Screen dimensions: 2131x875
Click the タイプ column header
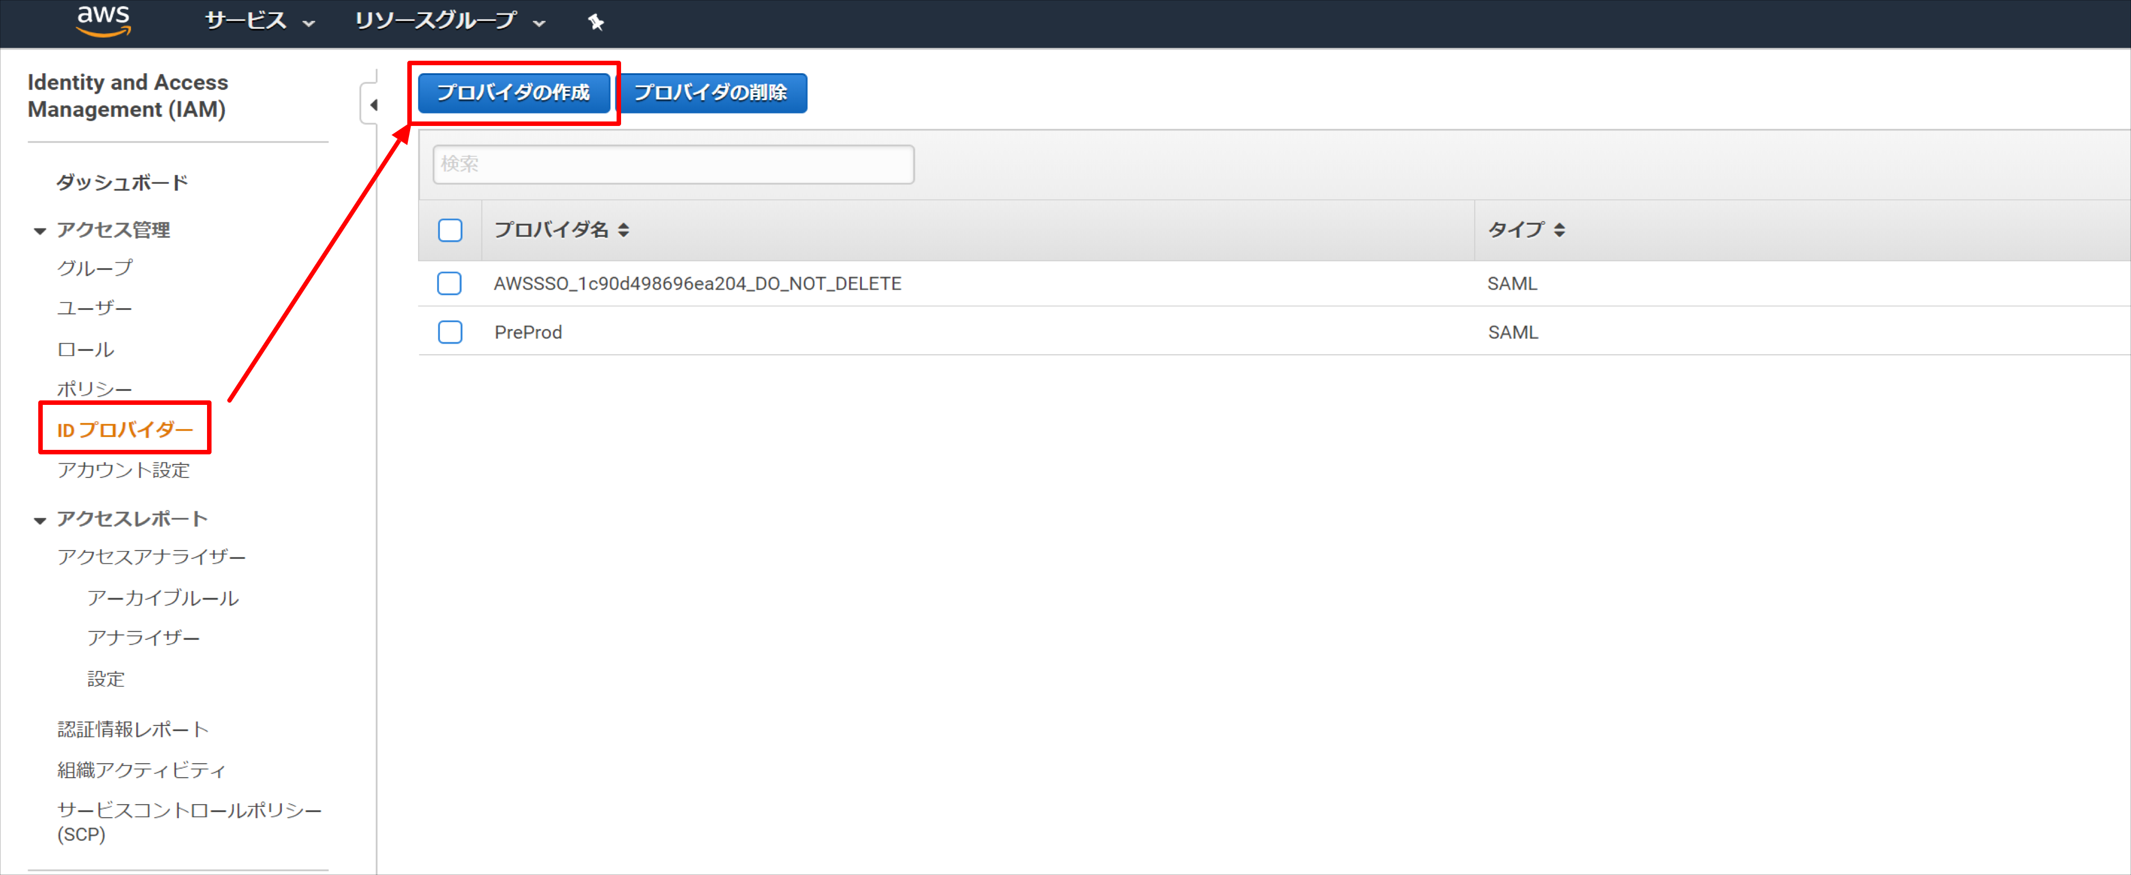tap(1516, 230)
